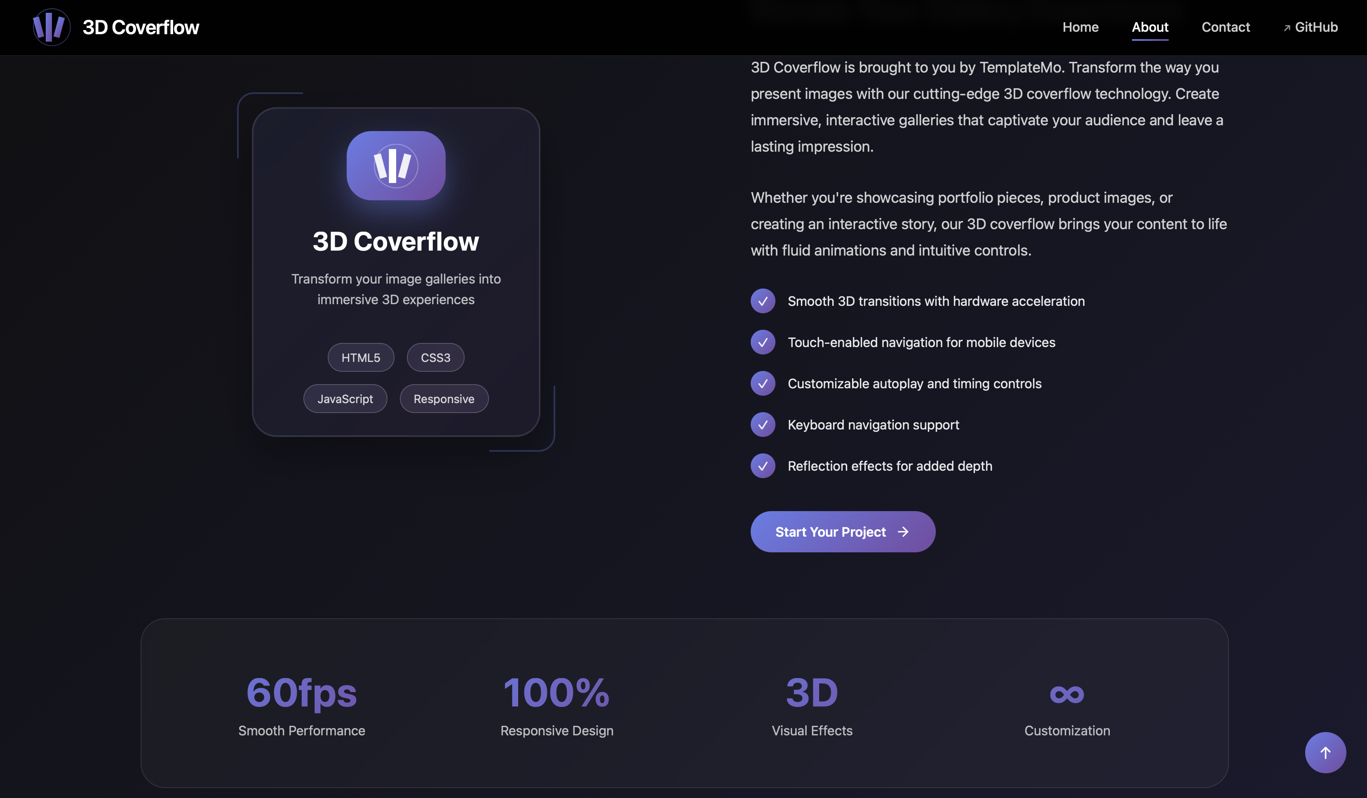
Task: Click checkmark icon for Touch-enabled navigation
Action: pyautogui.click(x=763, y=342)
